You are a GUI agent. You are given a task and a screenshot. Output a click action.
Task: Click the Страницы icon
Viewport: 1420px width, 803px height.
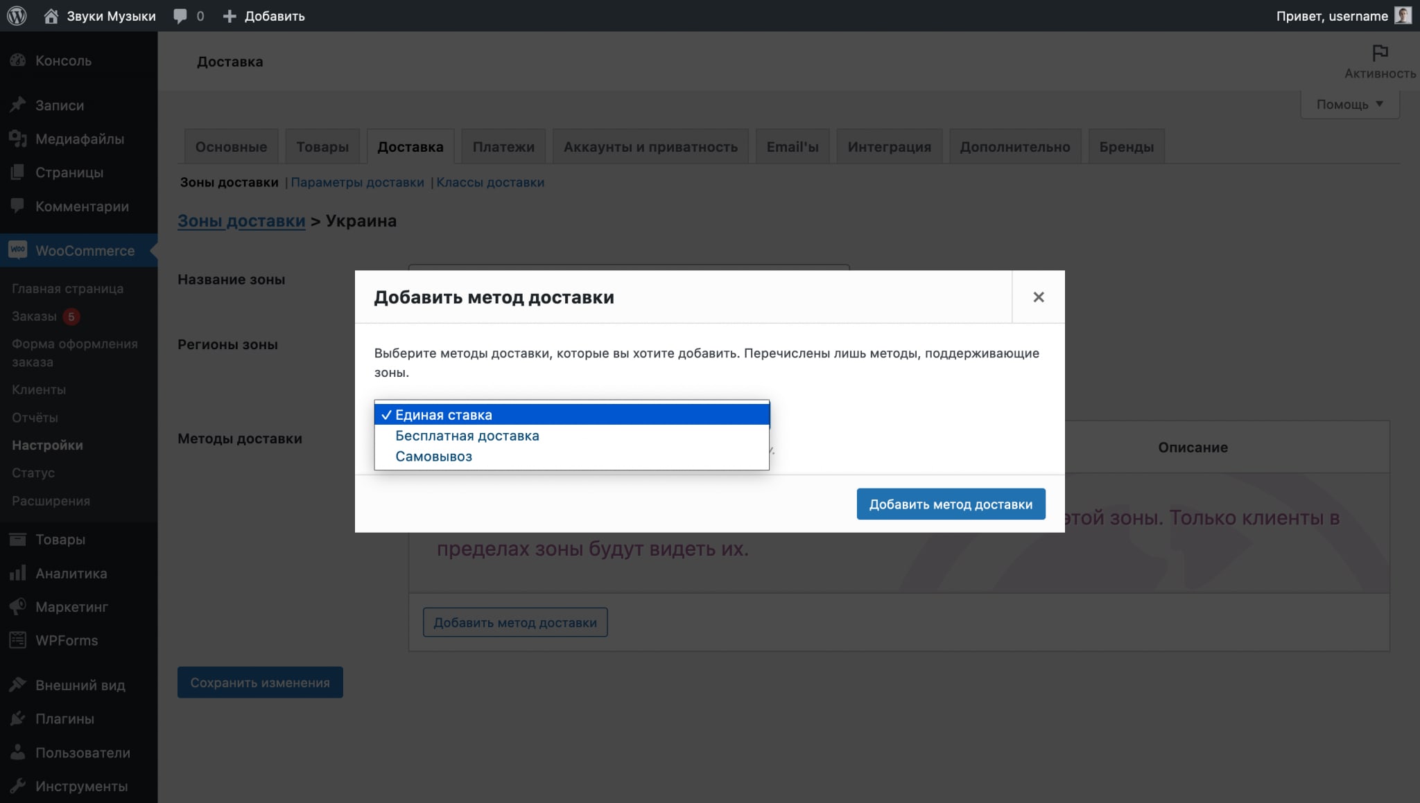tap(18, 172)
